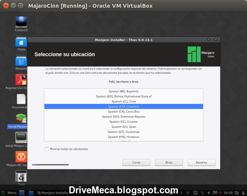Image resolution: width=247 pixels, height=196 pixels.
Task: Open the file manager launcher in the panel
Action: 31,193
